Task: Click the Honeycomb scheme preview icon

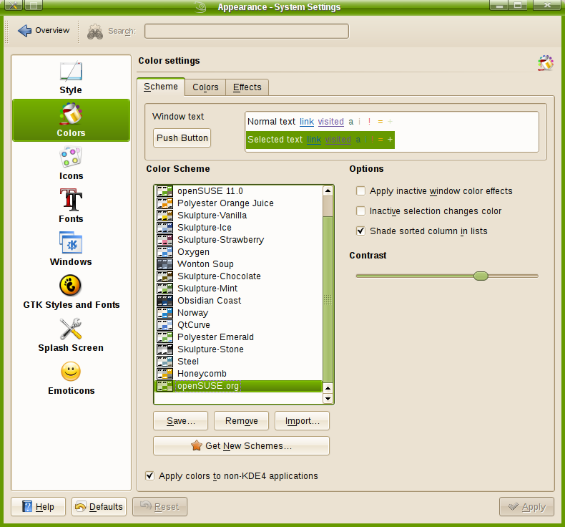Action: 164,373
